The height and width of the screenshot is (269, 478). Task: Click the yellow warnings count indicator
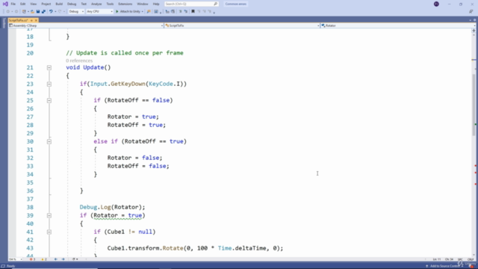(x=44, y=259)
